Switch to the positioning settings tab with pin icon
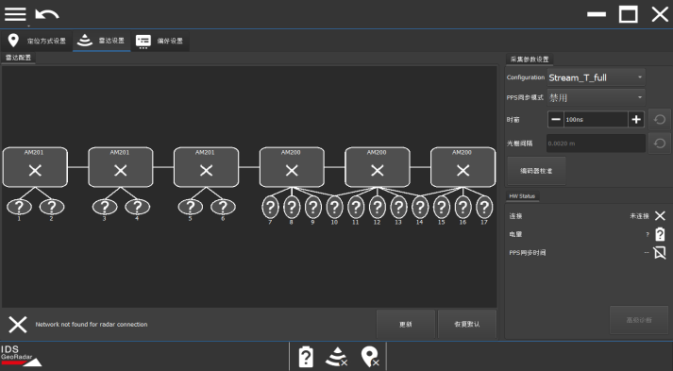Image resolution: width=673 pixels, height=371 pixels. point(37,41)
